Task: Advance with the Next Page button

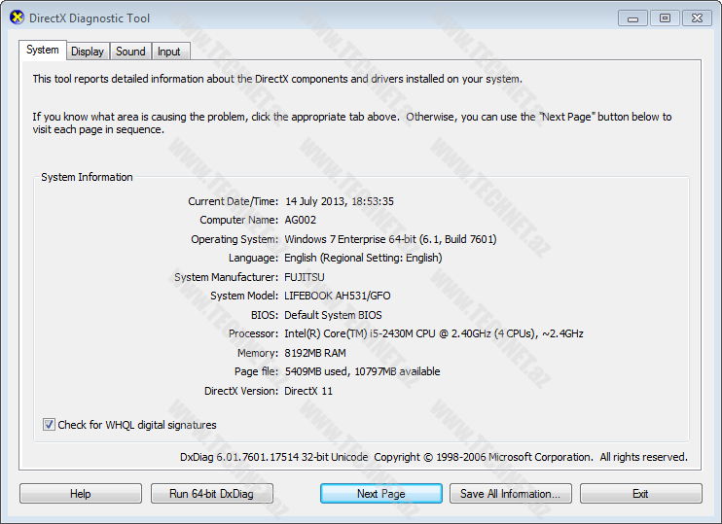Action: tap(380, 494)
